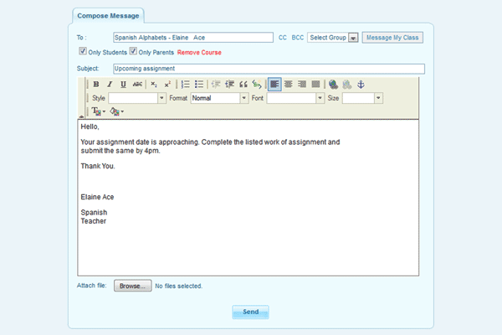Insert a bulleted list

point(199,85)
